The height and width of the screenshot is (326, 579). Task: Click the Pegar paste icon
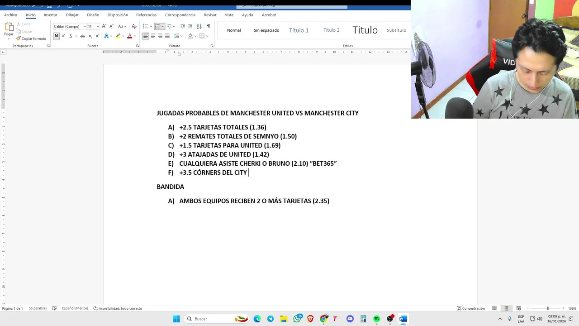(x=9, y=27)
